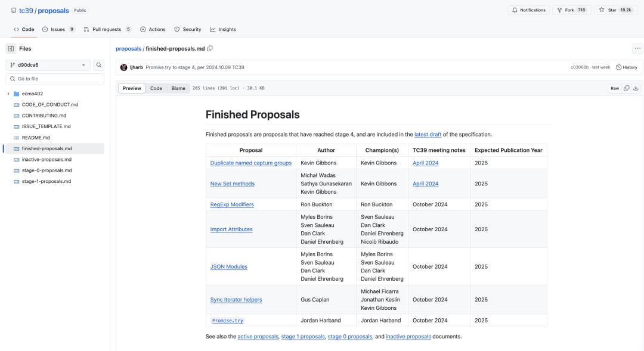Fork the repository
This screenshot has height=351, width=644.
click(572, 10)
